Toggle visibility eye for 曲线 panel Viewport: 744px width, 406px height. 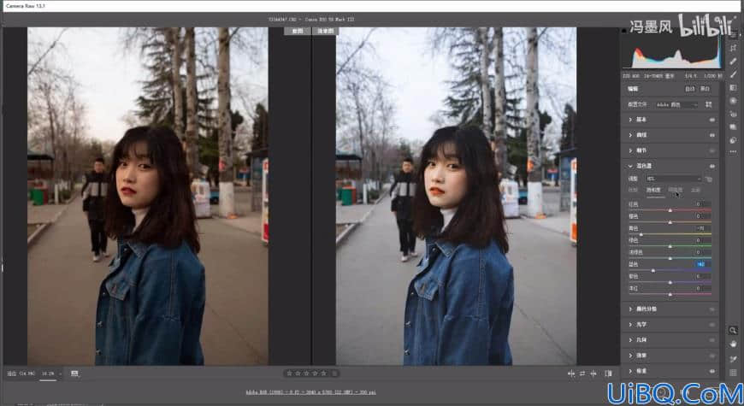[712, 135]
